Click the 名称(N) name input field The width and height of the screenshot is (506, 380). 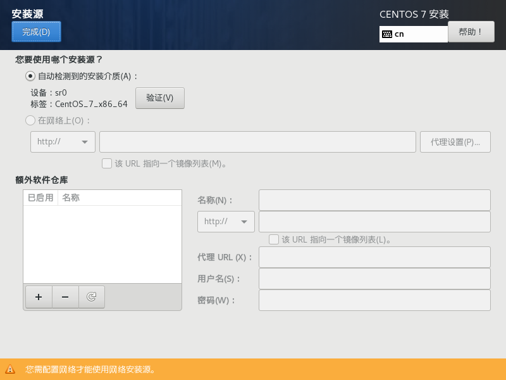374,200
